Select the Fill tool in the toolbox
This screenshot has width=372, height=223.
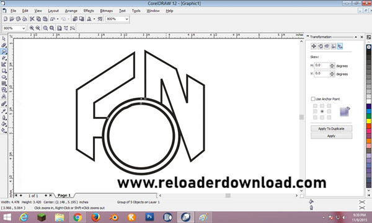click(4, 124)
